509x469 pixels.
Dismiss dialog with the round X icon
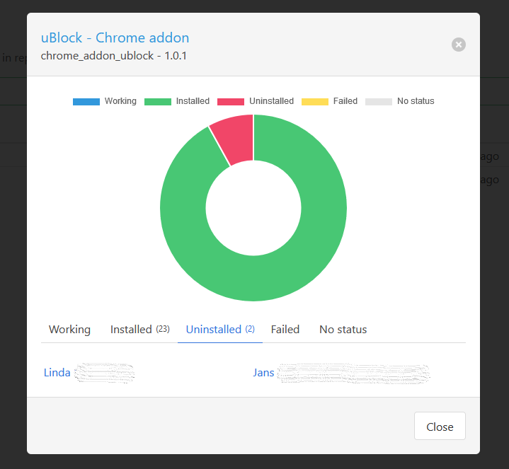(459, 45)
